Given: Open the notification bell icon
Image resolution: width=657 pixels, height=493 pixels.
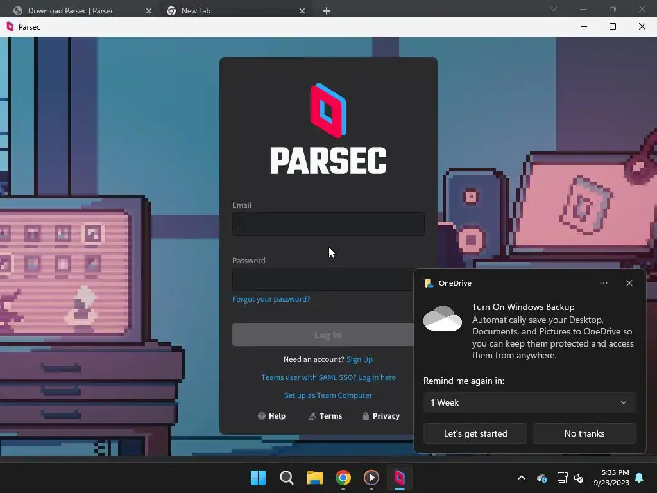Looking at the screenshot, I should (640, 478).
